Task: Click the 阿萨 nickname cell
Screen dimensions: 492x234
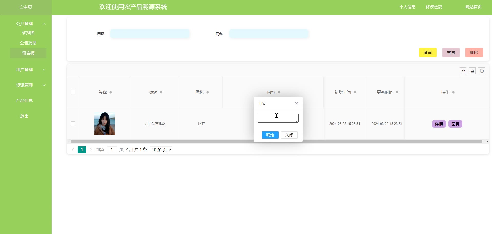Action: [201, 124]
